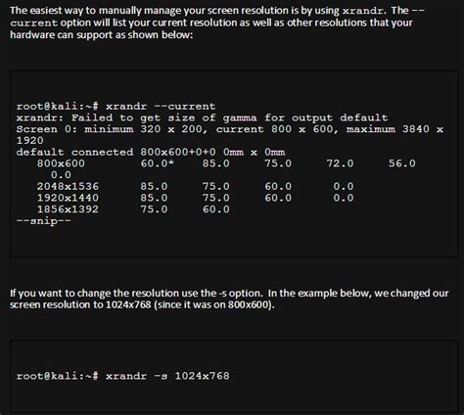464x415 pixels.
Task: Click the 1920x1440 resolution entry
Action: click(x=68, y=198)
